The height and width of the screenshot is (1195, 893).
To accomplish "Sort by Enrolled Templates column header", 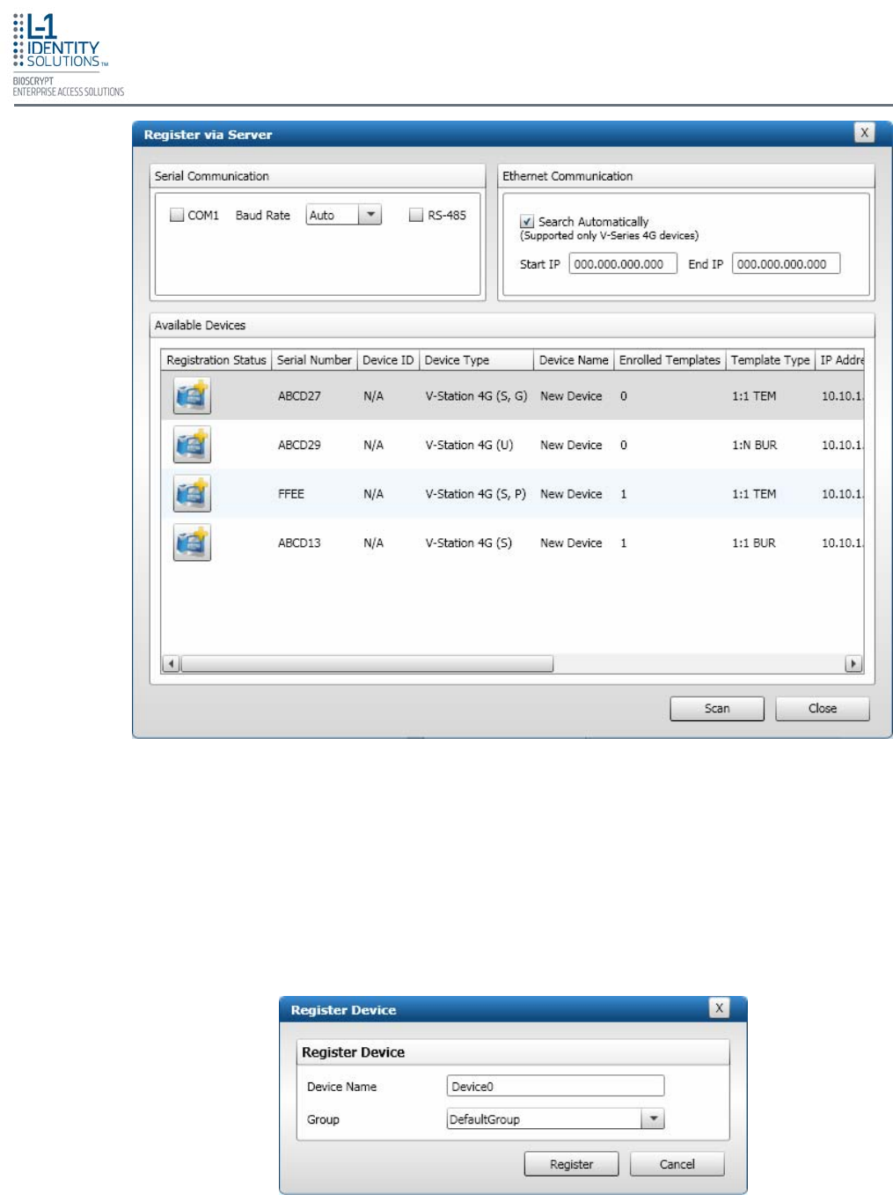I will pos(670,360).
